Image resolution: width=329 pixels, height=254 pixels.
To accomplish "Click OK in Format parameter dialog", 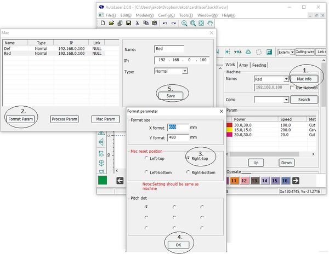I will [x=178, y=245].
